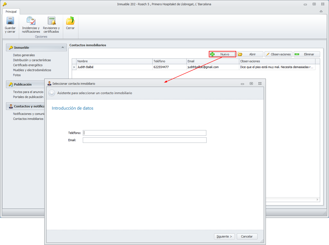The image size is (329, 245).
Task: Click the Siguiente button
Action: coord(224,236)
